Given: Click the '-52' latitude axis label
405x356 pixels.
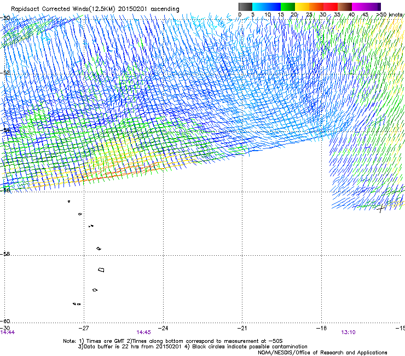Looking at the screenshot, I should pyautogui.click(x=5, y=73).
